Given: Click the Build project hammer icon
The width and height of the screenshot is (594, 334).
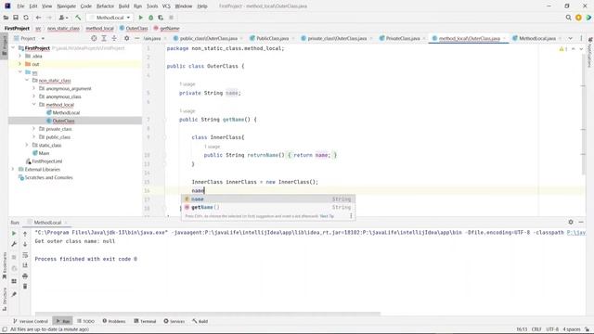Looking at the screenshot, I should [78, 18].
